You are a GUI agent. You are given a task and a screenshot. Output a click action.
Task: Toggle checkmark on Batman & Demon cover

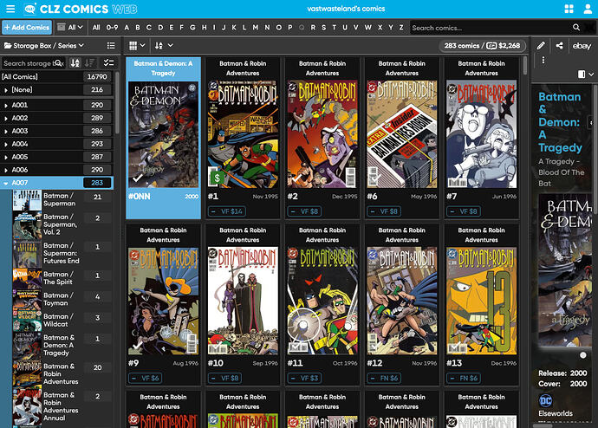[x=138, y=178]
